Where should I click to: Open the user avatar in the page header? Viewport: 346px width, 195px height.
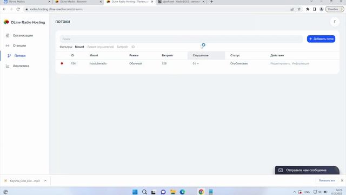335,22
